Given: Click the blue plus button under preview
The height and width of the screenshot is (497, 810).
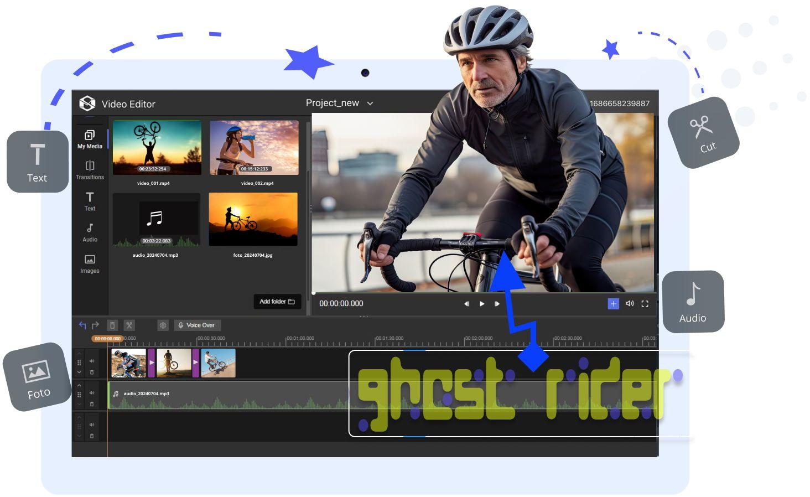Looking at the screenshot, I should pyautogui.click(x=613, y=304).
